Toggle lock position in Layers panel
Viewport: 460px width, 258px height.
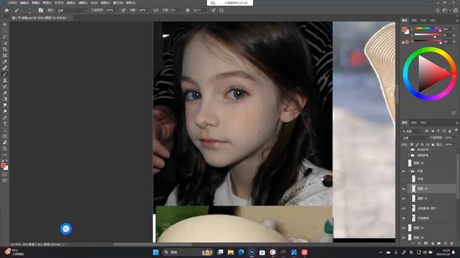(x=422, y=145)
